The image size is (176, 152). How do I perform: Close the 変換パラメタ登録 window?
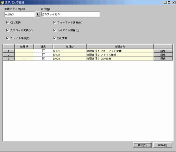[174, 2]
